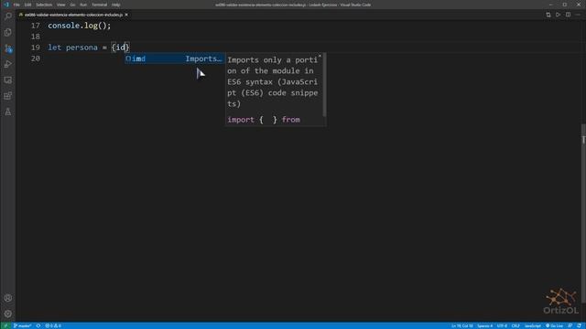Open the Run menu
This screenshot has height=329, width=586.
[x=83, y=5]
